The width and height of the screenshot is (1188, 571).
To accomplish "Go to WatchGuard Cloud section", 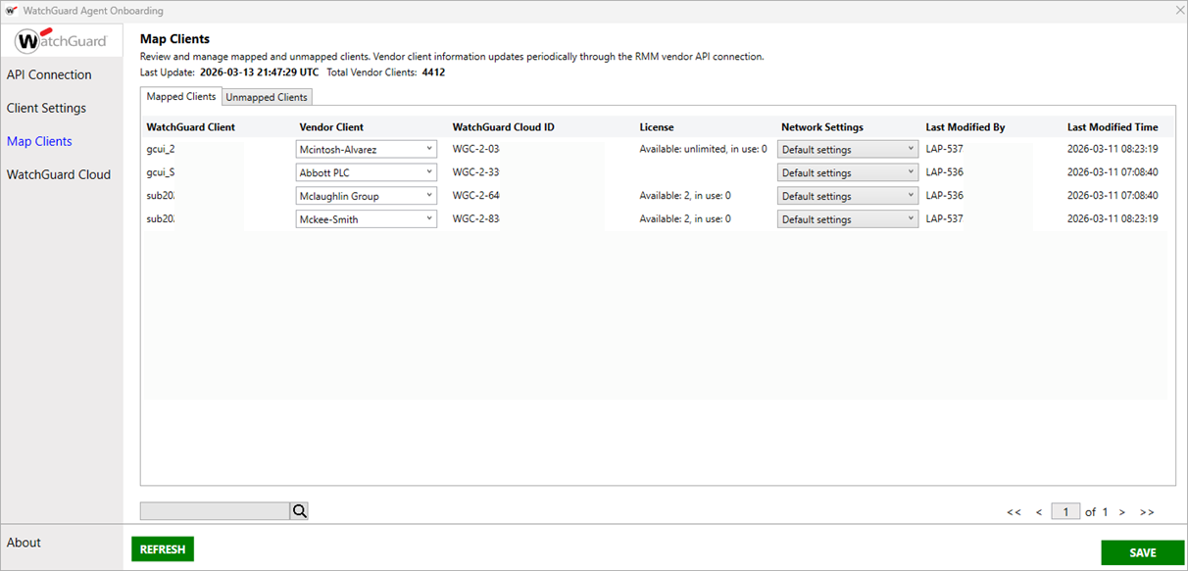I will [x=59, y=174].
